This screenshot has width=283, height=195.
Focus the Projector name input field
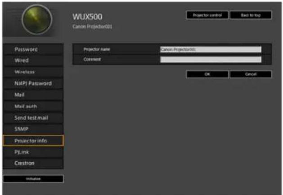[211, 49]
